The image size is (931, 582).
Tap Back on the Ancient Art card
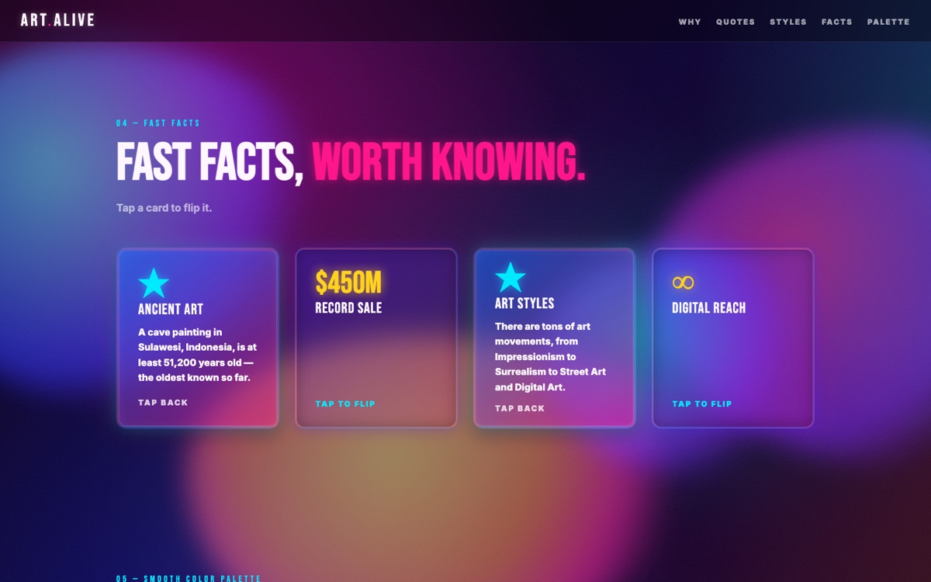point(163,403)
